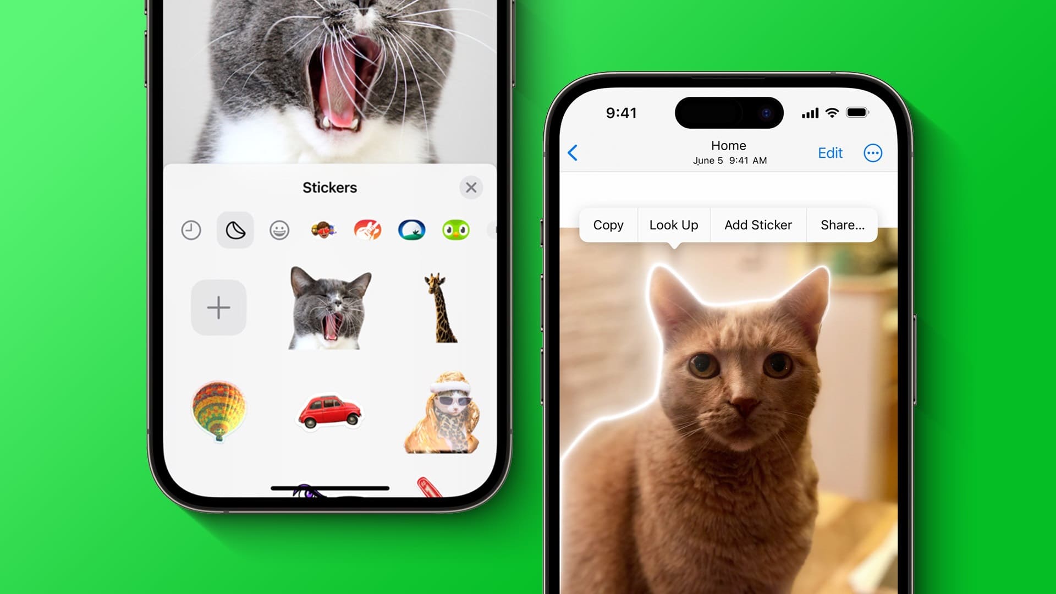Dismiss the stickers panel close button

[x=471, y=187]
